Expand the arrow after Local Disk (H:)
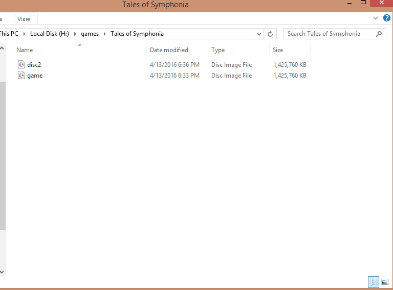 (x=75, y=34)
